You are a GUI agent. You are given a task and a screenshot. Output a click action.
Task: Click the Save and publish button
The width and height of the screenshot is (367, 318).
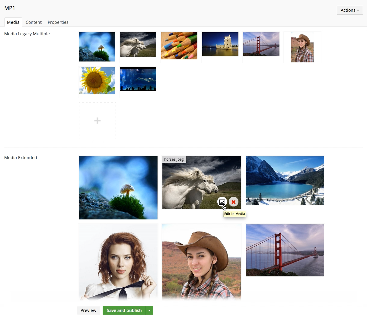[124, 310]
